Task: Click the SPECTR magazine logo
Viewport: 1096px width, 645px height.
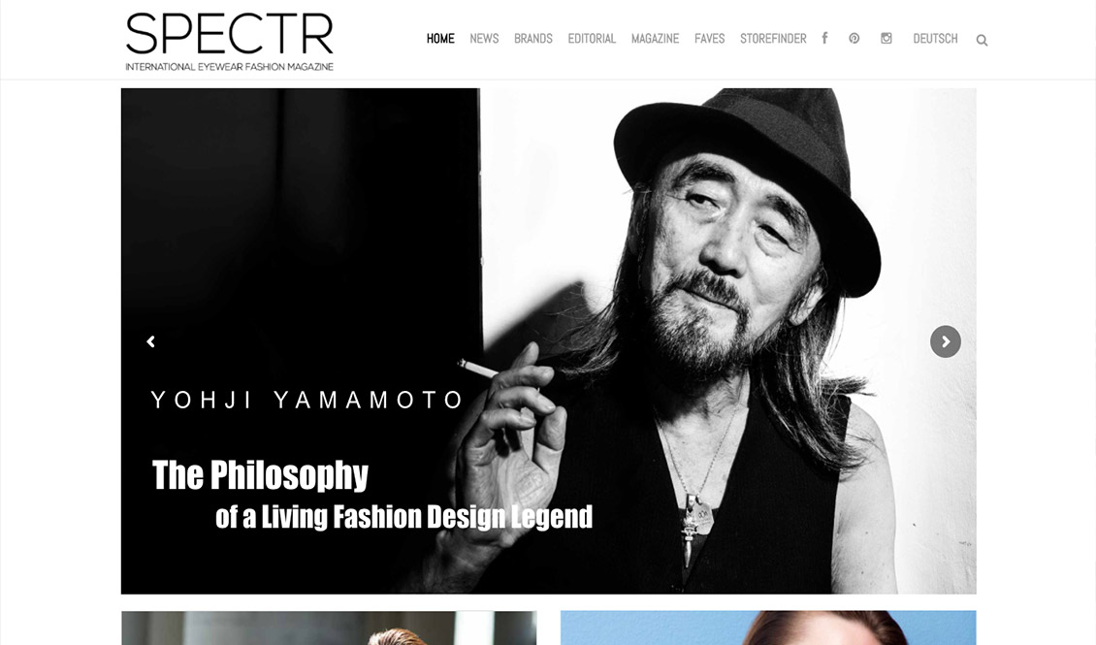Action: [229, 42]
